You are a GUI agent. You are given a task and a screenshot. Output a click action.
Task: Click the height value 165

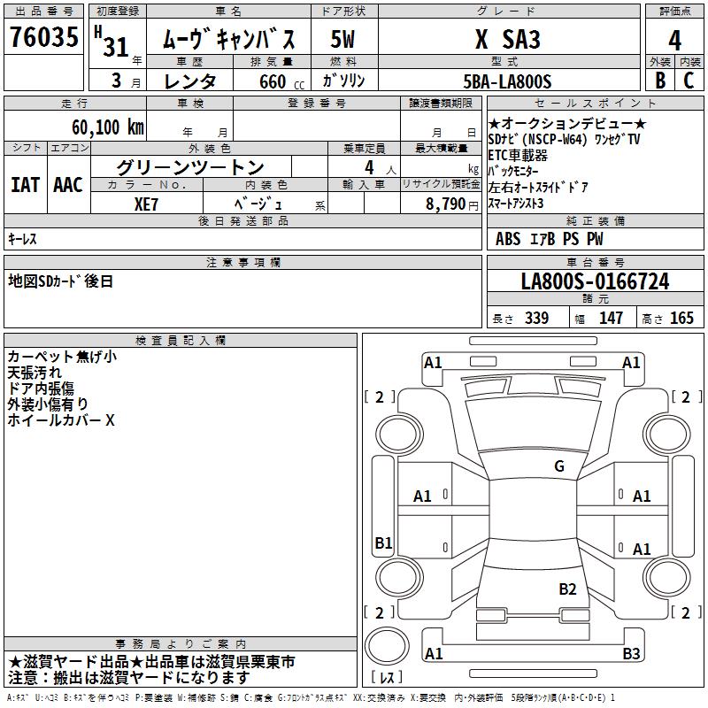click(x=681, y=319)
